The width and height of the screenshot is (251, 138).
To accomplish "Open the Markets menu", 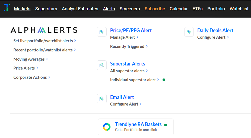I will pyautogui.click(x=22, y=9).
